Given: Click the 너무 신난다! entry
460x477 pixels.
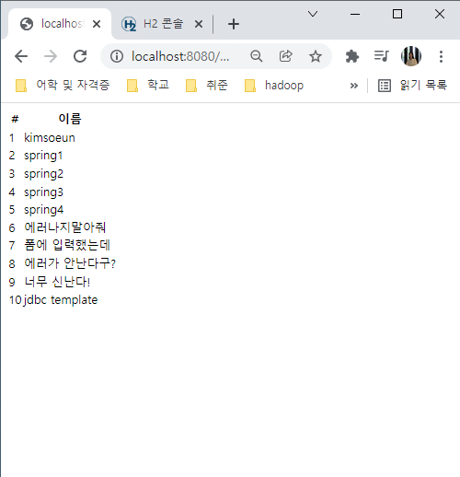Looking at the screenshot, I should [x=57, y=282].
